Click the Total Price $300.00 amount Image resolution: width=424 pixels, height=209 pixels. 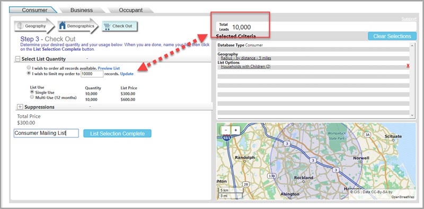click(x=26, y=123)
